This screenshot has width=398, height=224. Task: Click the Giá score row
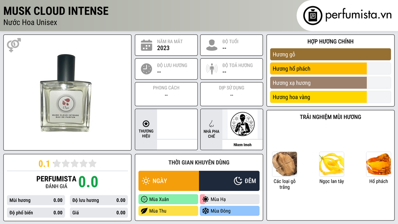(x=99, y=213)
